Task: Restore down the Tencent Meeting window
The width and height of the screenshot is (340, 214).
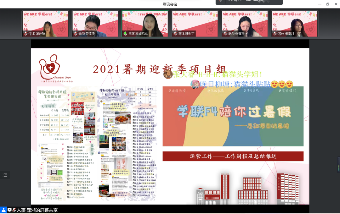Action: tap(328, 4)
